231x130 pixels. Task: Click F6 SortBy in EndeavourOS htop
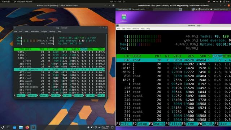206,124
